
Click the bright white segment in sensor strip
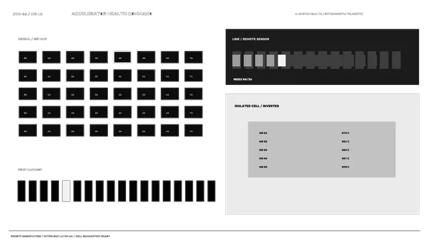282,60
